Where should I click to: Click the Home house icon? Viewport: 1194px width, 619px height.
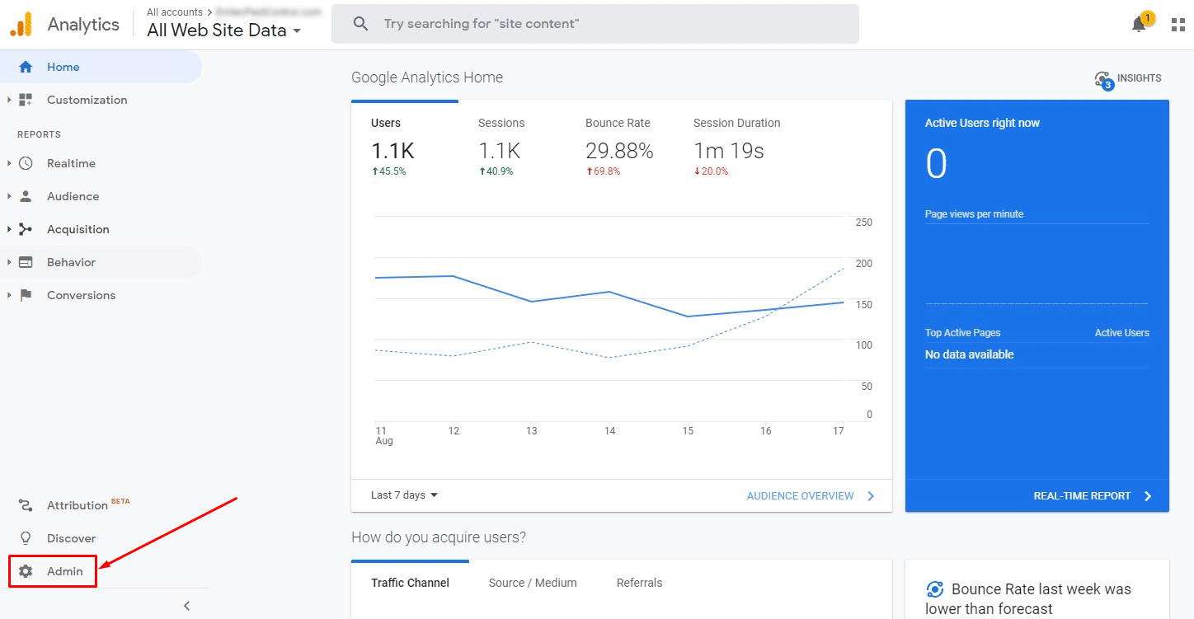[x=26, y=67]
